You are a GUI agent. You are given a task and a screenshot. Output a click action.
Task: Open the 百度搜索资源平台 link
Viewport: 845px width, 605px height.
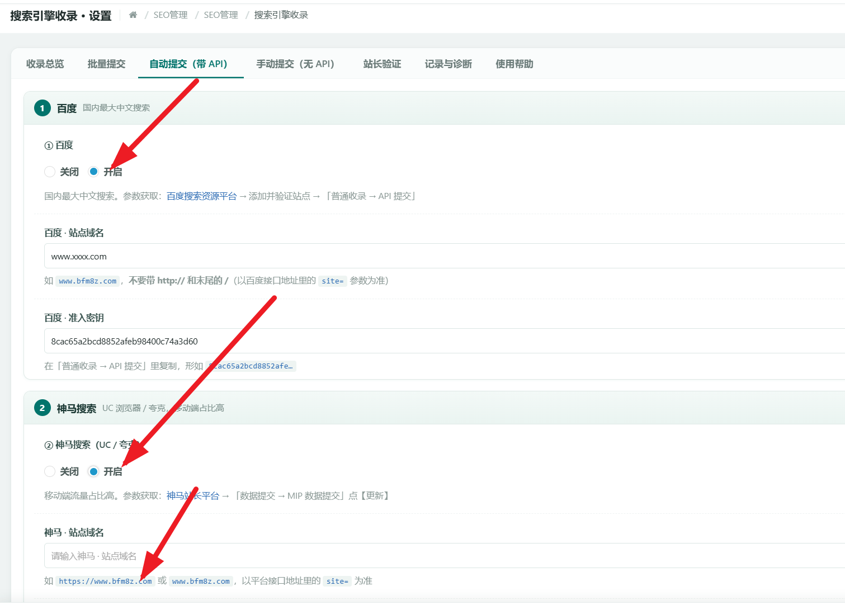click(202, 196)
